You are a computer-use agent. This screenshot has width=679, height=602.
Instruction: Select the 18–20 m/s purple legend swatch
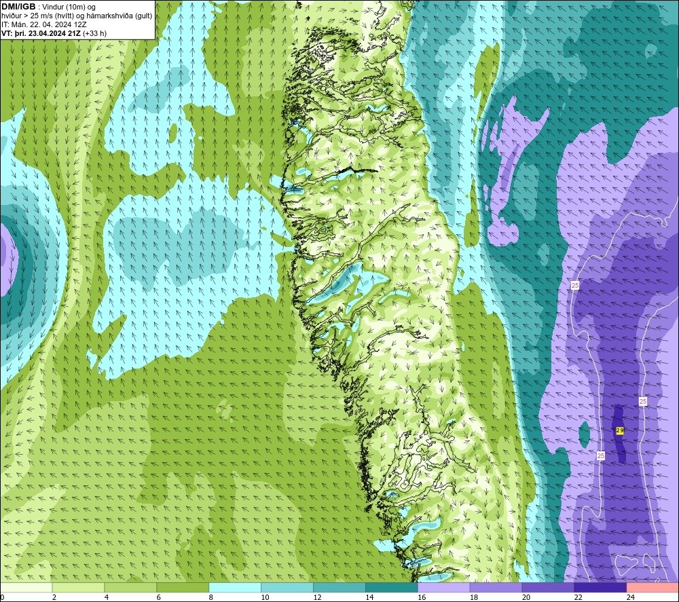pyautogui.click(x=496, y=588)
